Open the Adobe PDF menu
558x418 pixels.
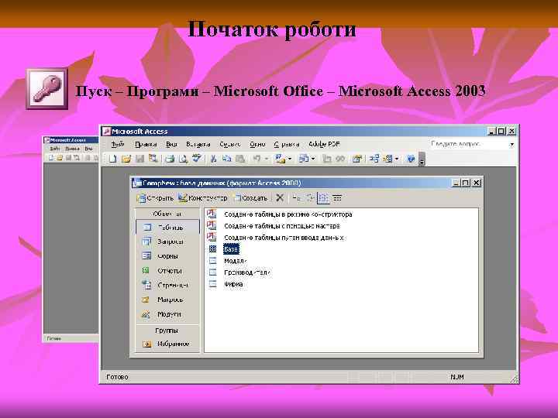[x=324, y=144]
